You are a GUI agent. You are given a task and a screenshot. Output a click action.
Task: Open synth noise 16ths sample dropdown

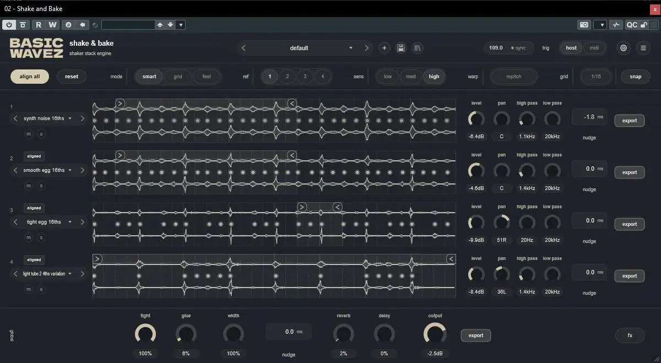48,118
